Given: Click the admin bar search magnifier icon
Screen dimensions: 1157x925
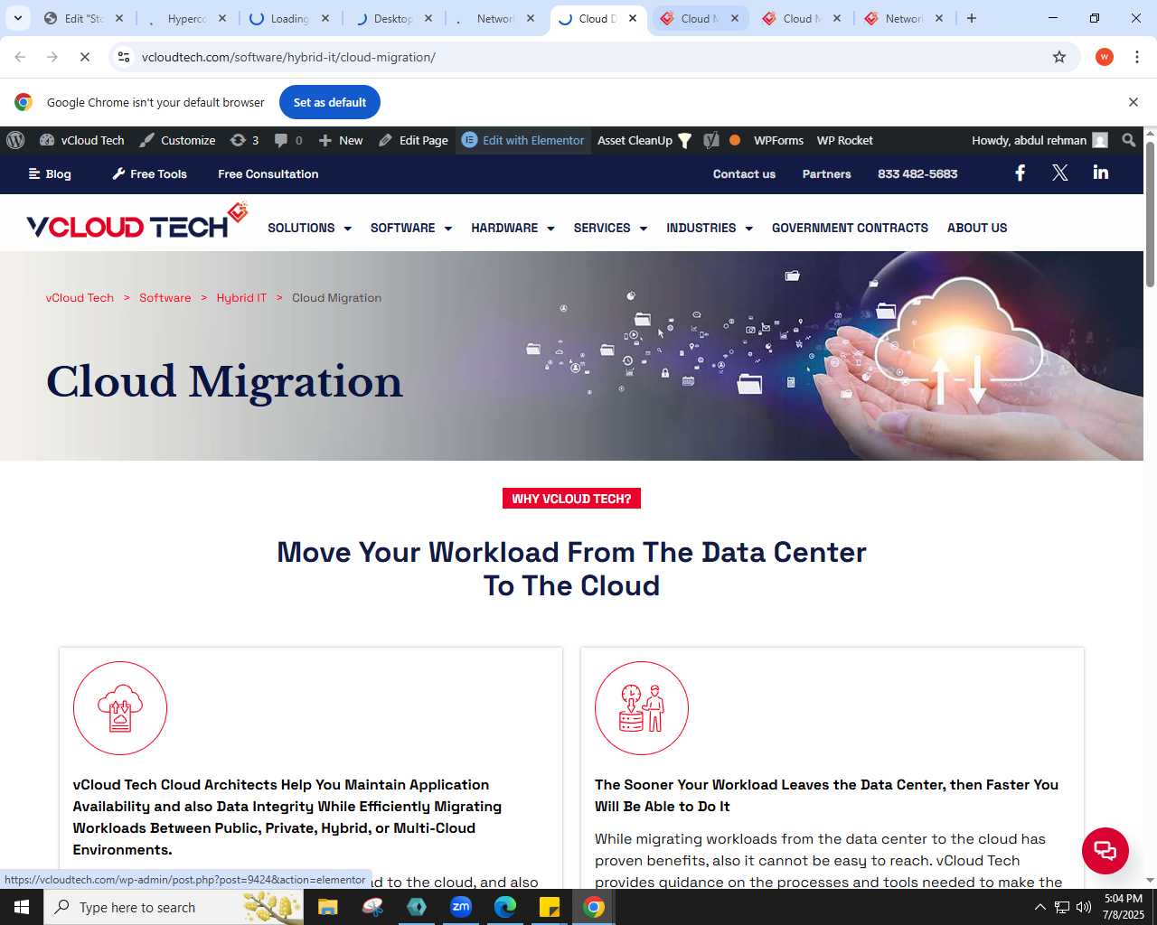Looking at the screenshot, I should 1129,140.
